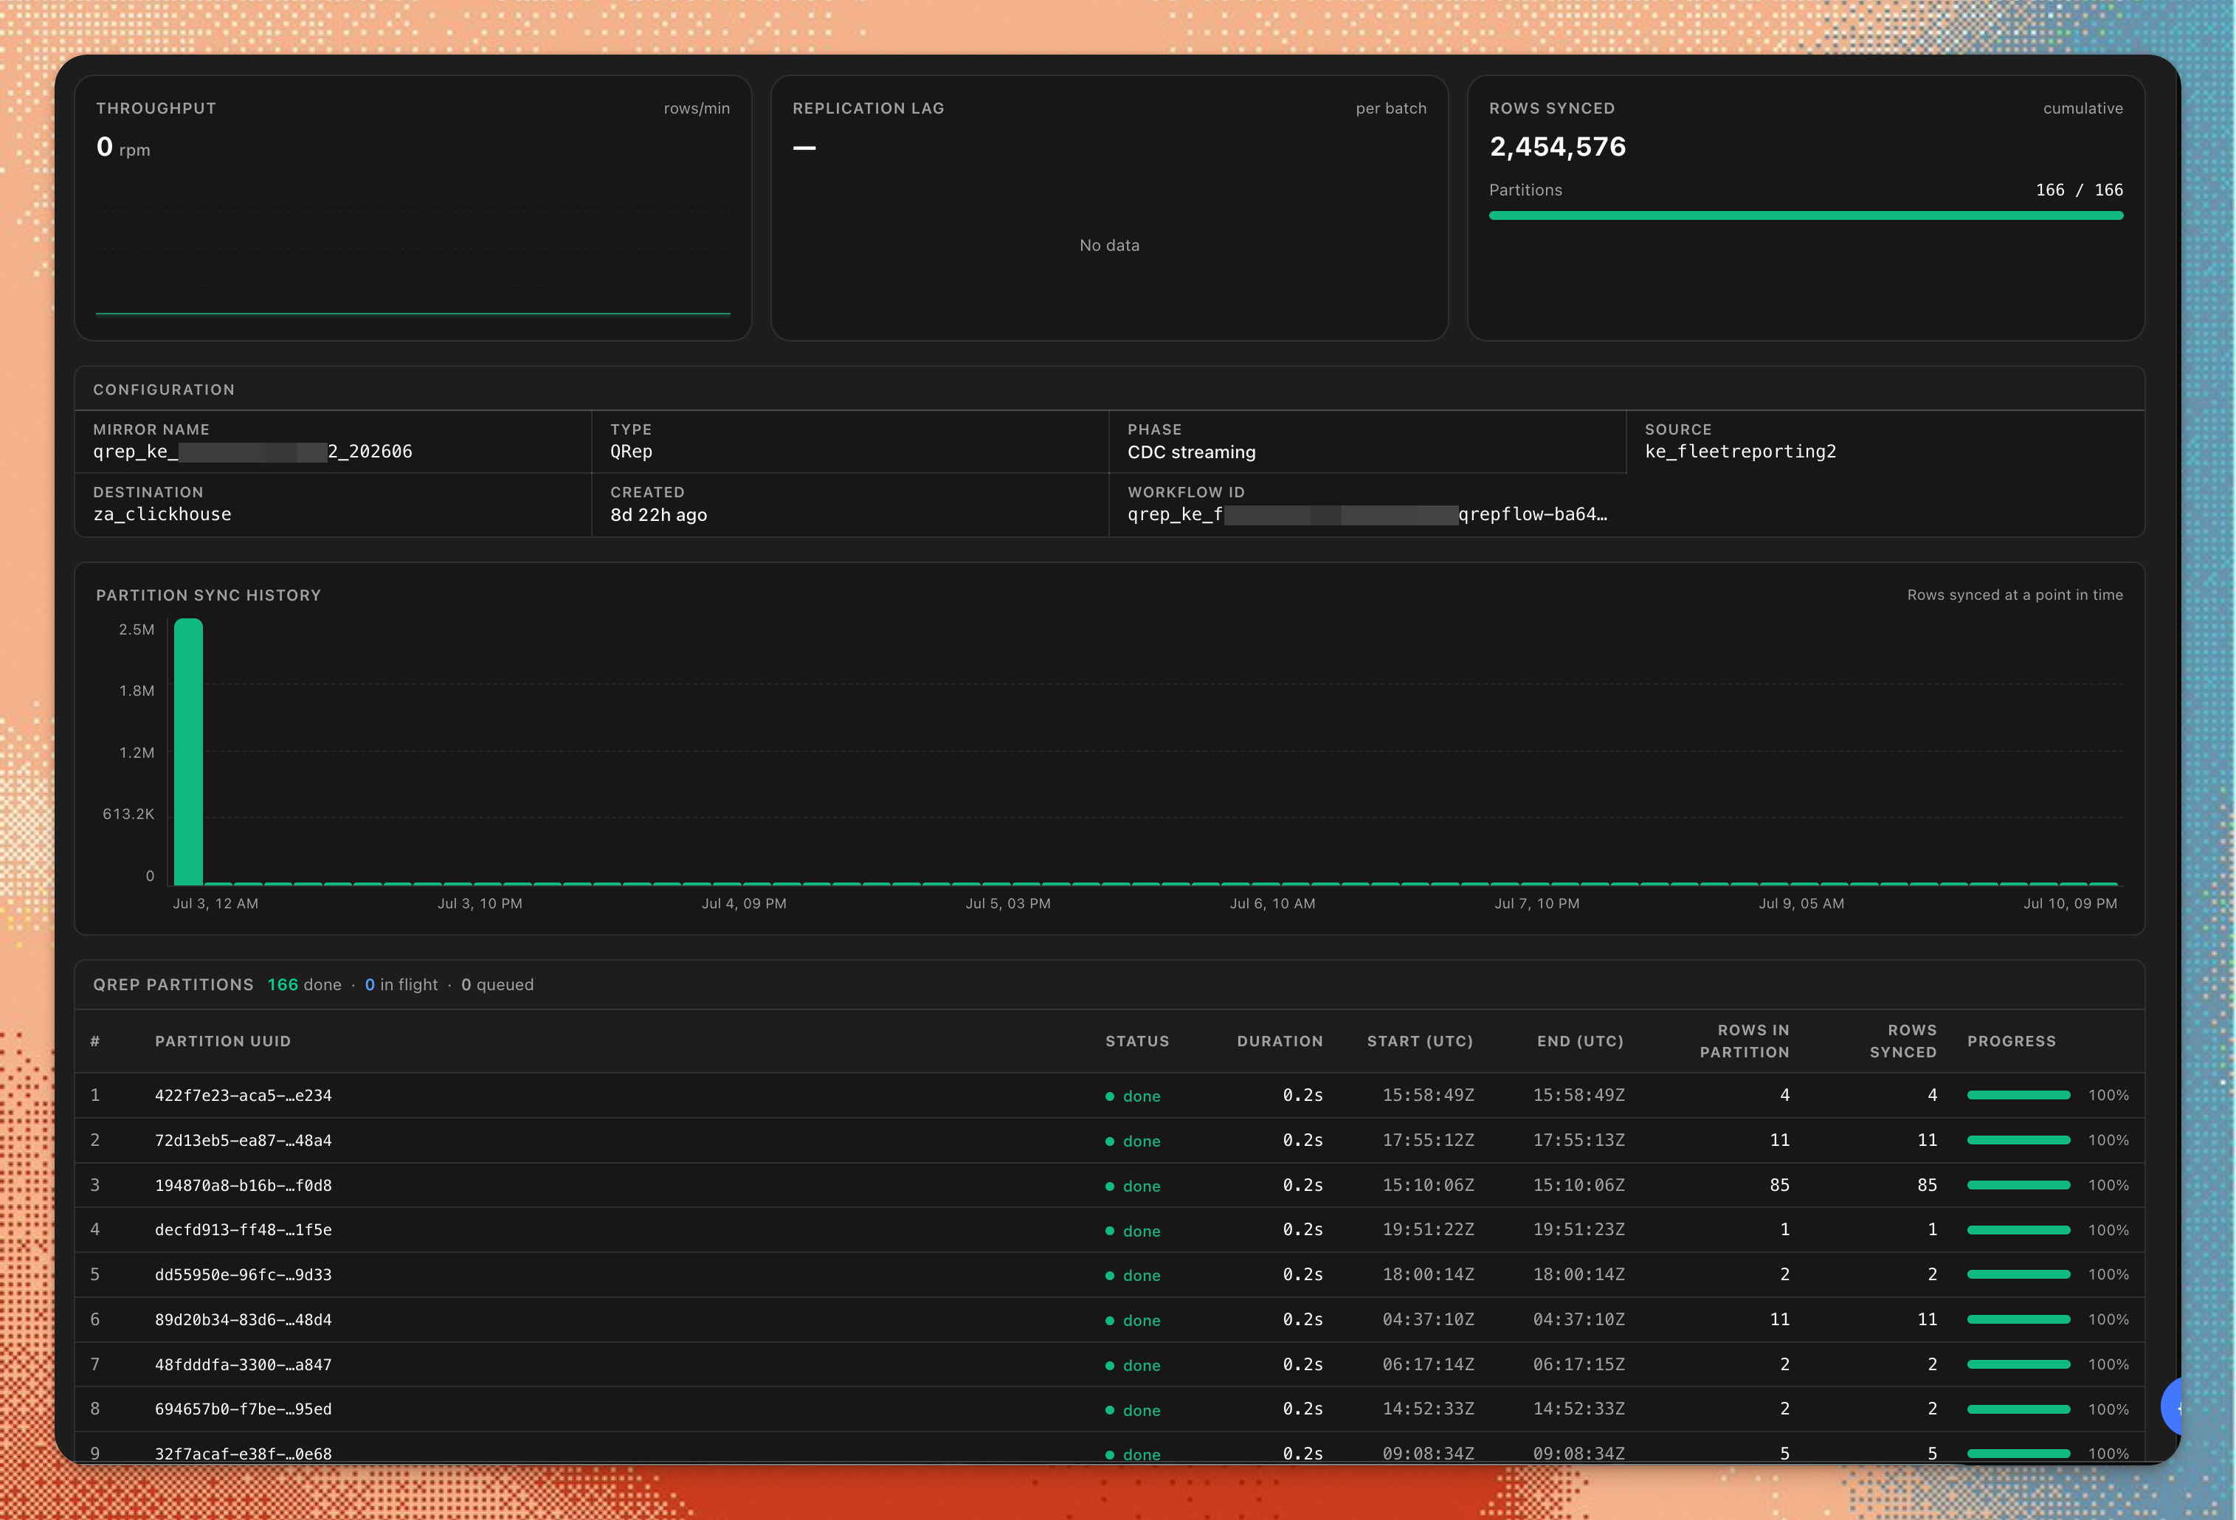Click the cumulative label in Rows Synced
This screenshot has height=1520, width=2236.
click(2083, 108)
